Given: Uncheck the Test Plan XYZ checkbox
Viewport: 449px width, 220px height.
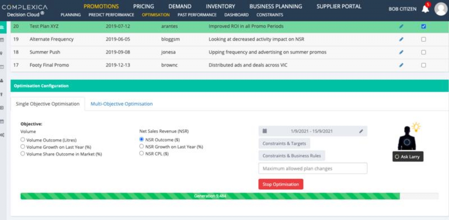Looking at the screenshot, I should pyautogui.click(x=423, y=26).
